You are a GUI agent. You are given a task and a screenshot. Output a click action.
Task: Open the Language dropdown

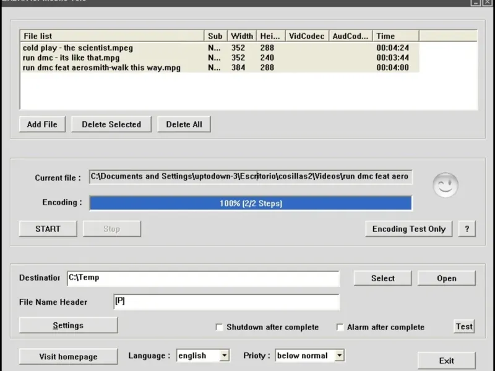(x=224, y=356)
